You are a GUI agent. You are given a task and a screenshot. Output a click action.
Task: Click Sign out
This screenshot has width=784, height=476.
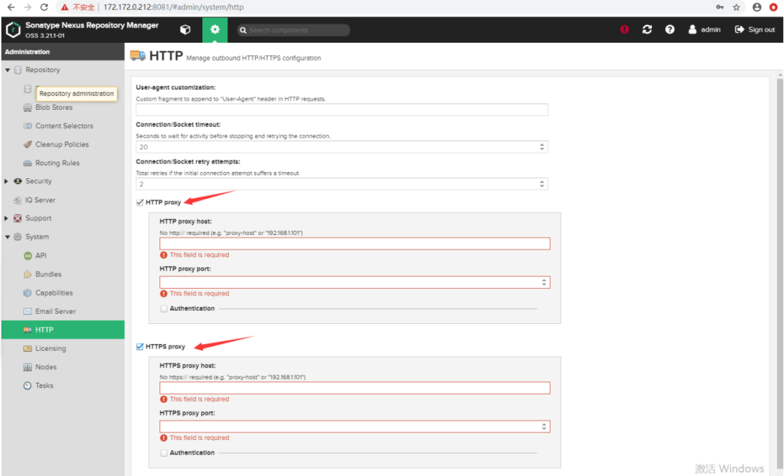(754, 30)
